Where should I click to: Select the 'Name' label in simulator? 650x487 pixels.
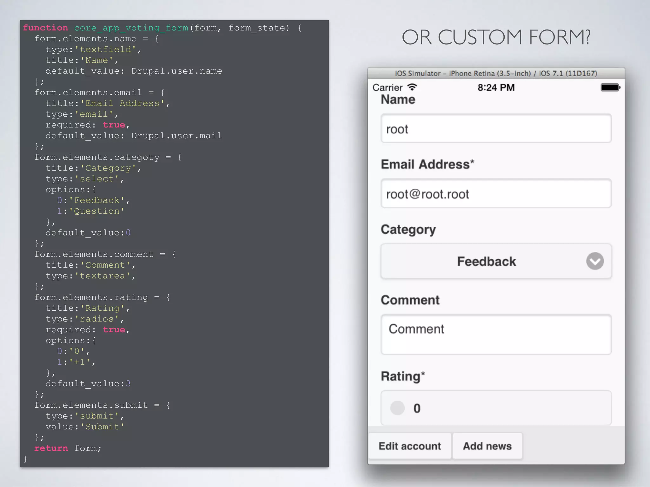tap(398, 100)
